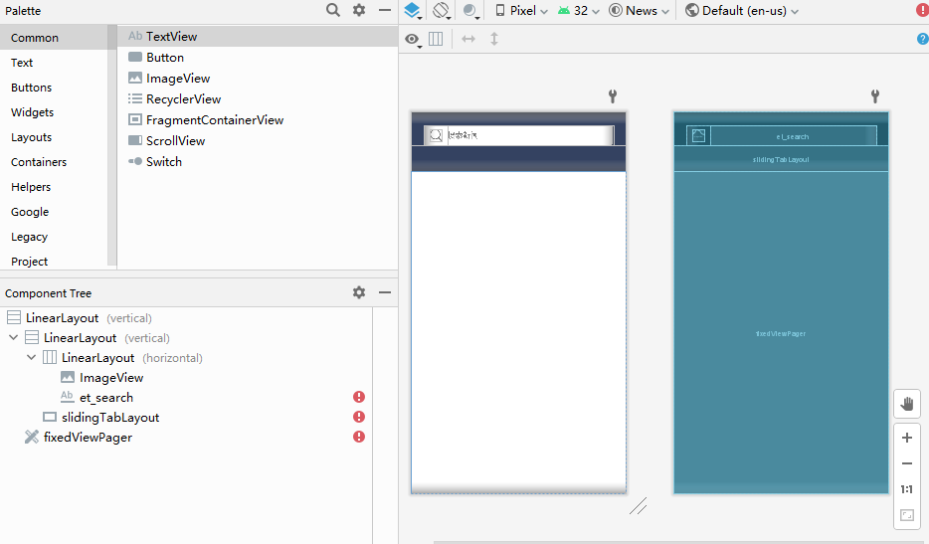This screenshot has width=929, height=544.
Task: Zoom out using the minus button
Action: pyautogui.click(x=906, y=463)
